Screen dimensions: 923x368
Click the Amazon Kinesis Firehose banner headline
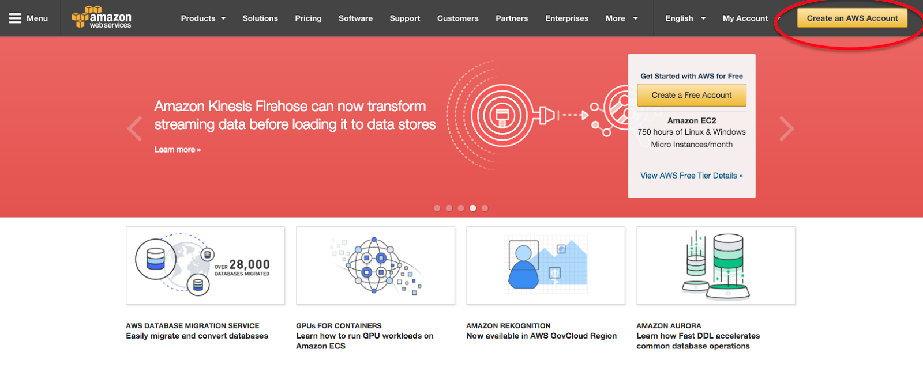295,115
